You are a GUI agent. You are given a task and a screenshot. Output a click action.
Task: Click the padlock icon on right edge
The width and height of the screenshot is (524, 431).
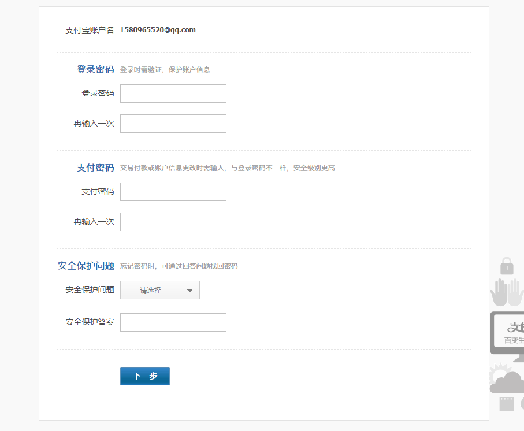(x=507, y=266)
